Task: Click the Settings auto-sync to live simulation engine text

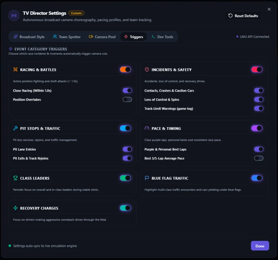Action: click(45, 246)
